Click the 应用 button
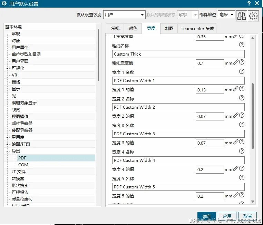263x225 pixels. (227, 216)
